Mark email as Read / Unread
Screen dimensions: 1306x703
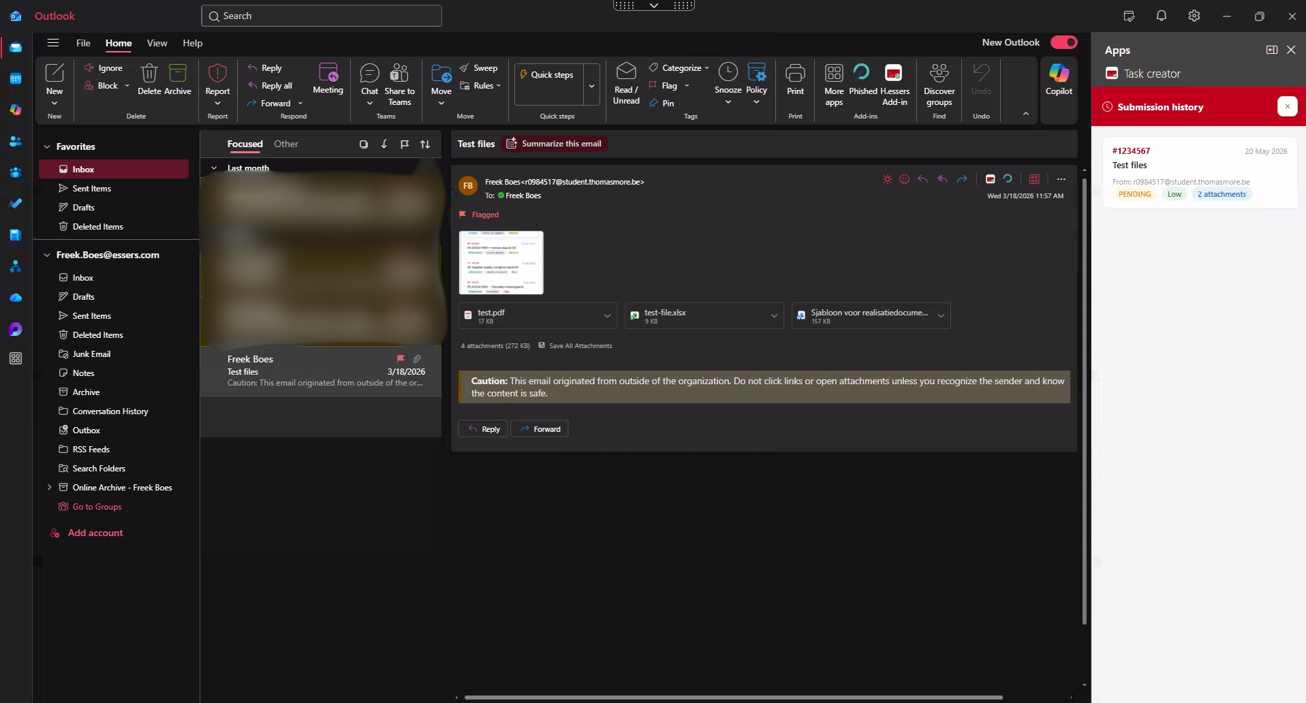coord(626,84)
